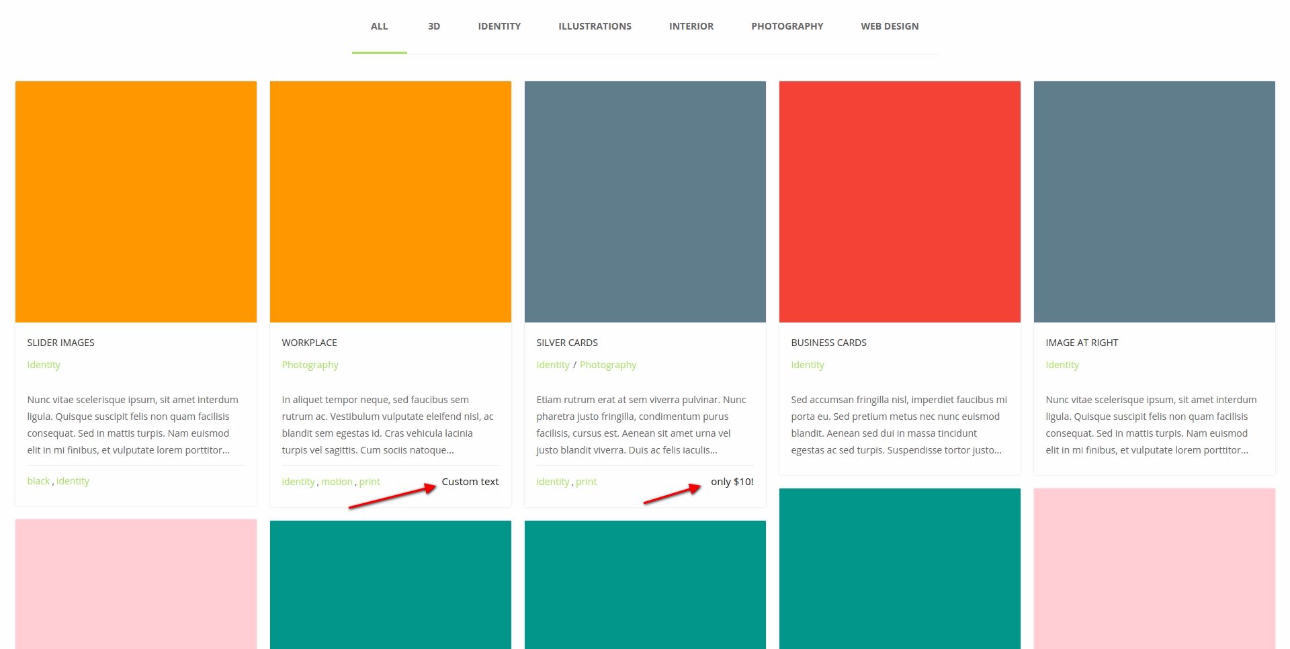View the Image At Right thumbnail

click(1154, 202)
